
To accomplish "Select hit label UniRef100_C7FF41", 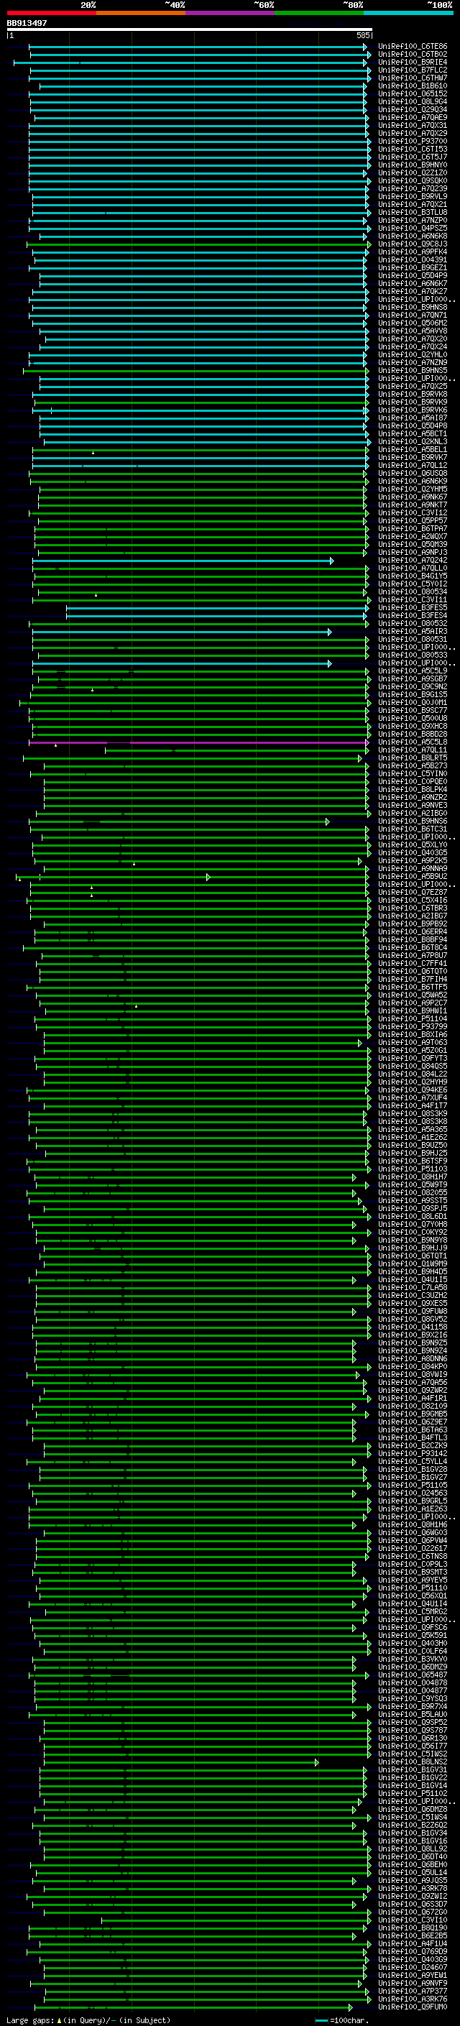I will [x=412, y=964].
